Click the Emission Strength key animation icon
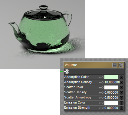The image size is (128, 115). pos(101,108)
